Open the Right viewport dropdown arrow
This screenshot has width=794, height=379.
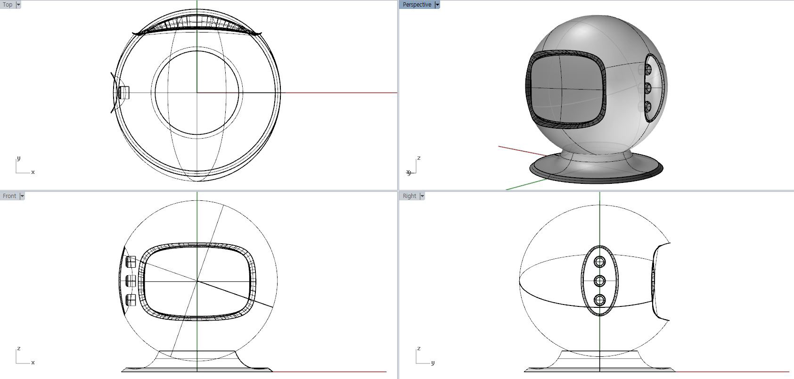[422, 196]
